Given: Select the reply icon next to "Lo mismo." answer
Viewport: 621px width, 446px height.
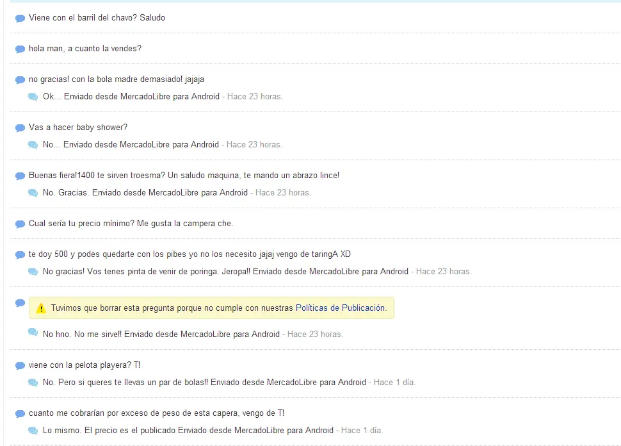Looking at the screenshot, I should coord(33,431).
